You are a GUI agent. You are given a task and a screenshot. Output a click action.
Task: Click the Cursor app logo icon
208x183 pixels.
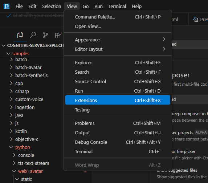(7, 6)
